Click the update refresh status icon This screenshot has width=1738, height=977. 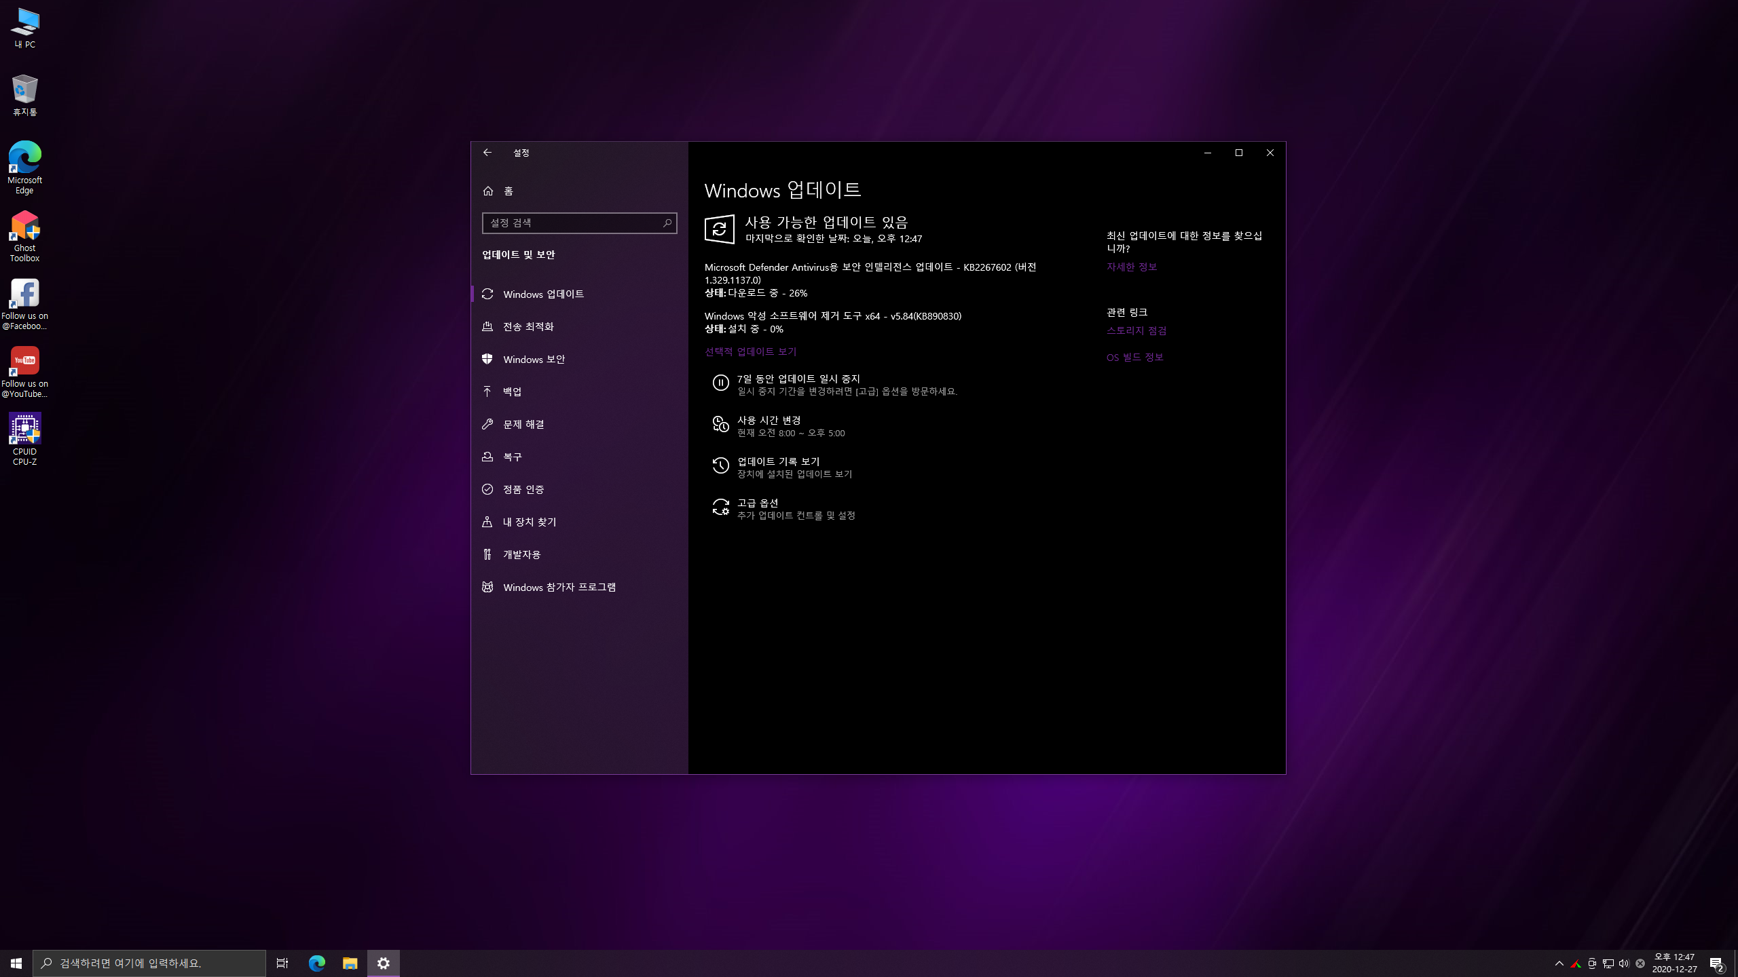(x=719, y=229)
